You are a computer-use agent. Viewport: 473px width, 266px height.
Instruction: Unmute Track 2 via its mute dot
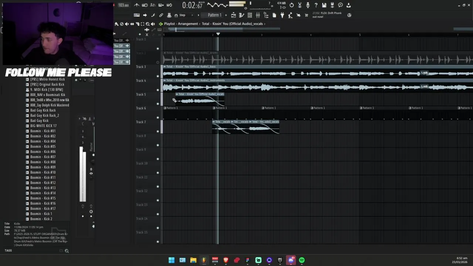pos(158,62)
